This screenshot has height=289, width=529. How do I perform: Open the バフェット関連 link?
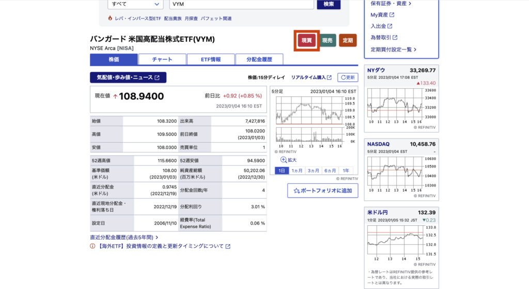pyautogui.click(x=216, y=19)
